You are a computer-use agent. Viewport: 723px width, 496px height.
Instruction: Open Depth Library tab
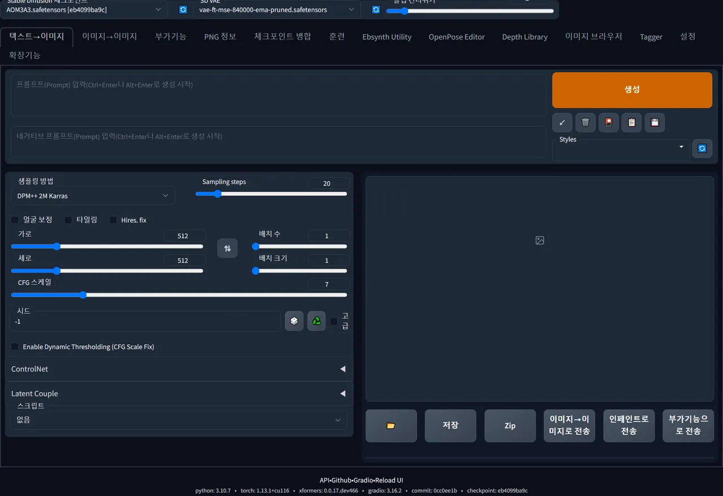525,37
